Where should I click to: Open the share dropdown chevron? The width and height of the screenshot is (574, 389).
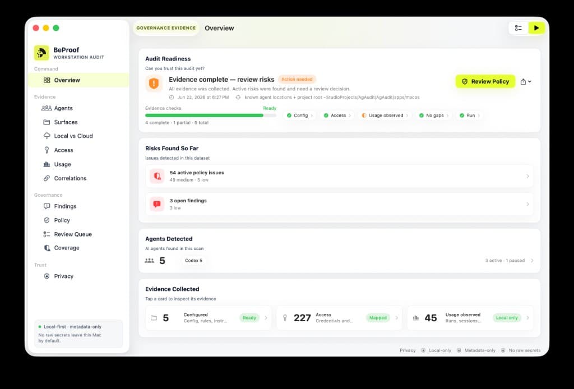point(530,82)
